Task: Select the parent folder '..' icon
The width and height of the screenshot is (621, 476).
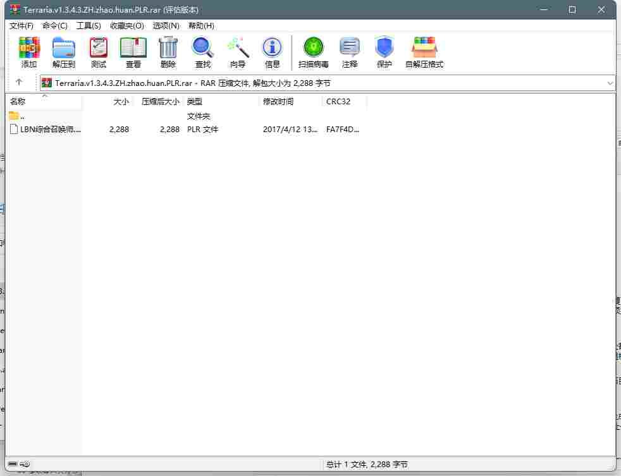Action: coord(14,116)
